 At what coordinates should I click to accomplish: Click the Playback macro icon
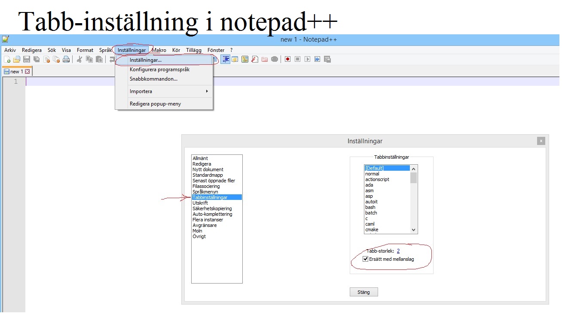coord(308,59)
